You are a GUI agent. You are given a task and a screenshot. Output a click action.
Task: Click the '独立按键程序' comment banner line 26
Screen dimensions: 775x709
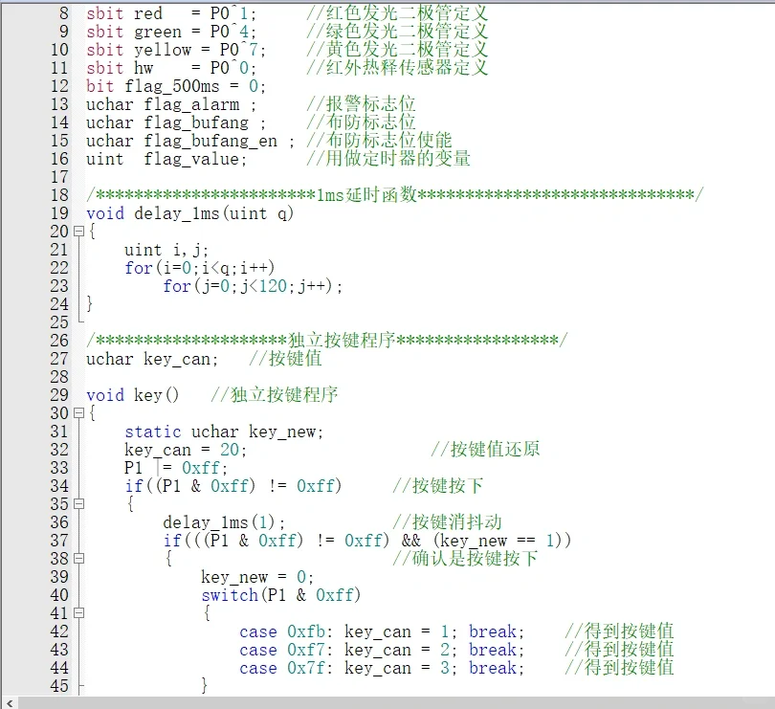327,341
